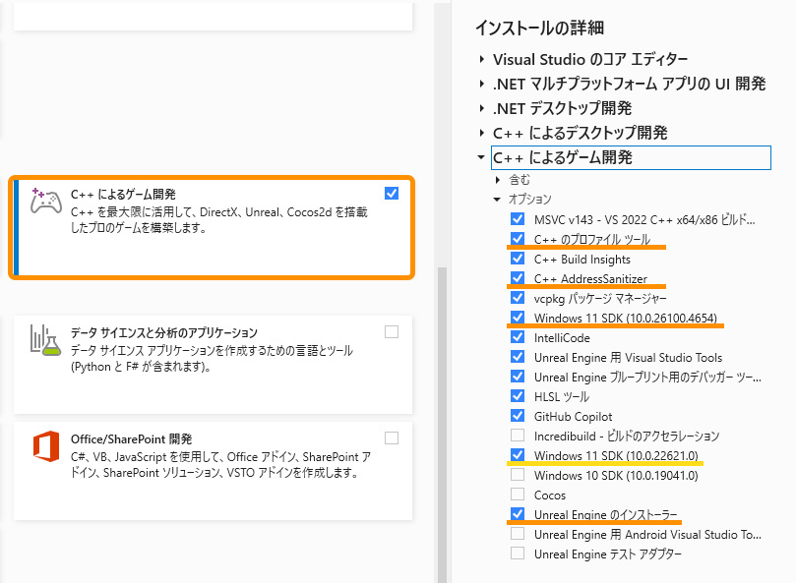This screenshot has height=583, width=796.
Task: Select the Office/SharePoint 開発 workload card
Action: click(x=213, y=470)
